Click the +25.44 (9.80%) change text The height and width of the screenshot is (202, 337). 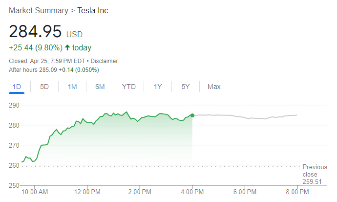pos(36,48)
